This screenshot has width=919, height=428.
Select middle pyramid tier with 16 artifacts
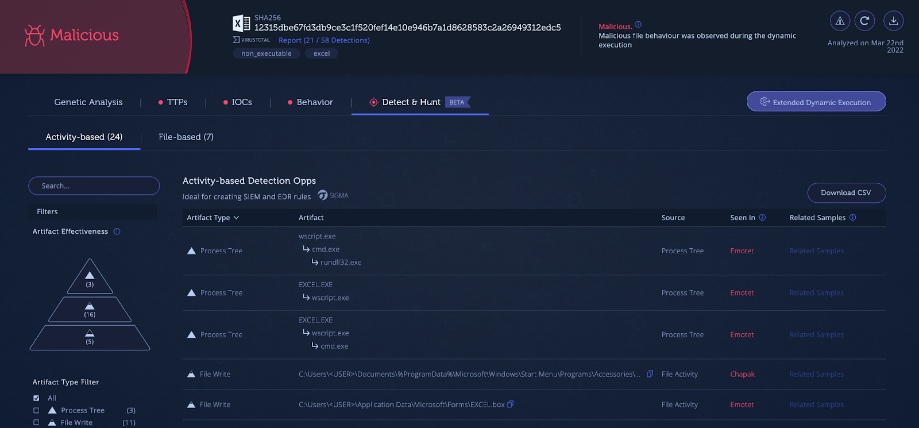pos(90,310)
